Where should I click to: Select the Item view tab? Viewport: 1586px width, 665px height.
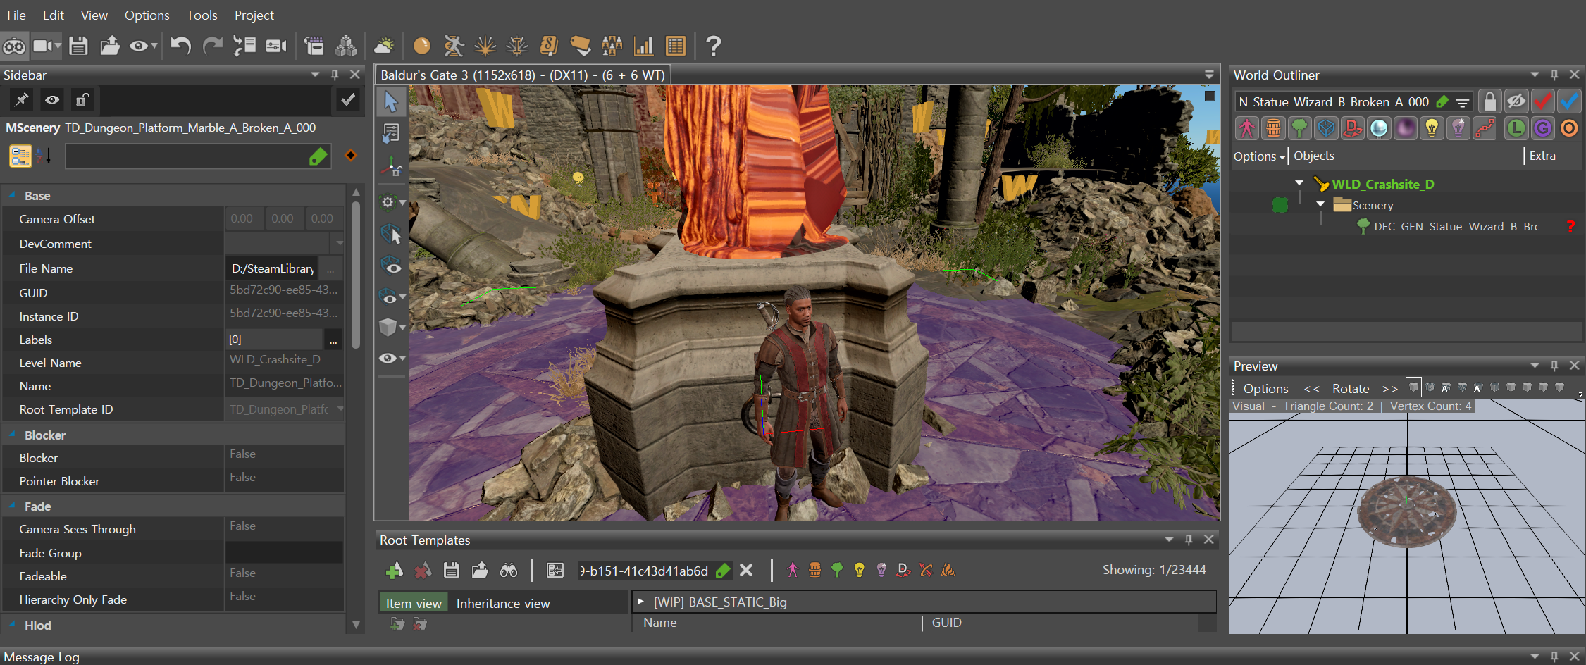(414, 603)
